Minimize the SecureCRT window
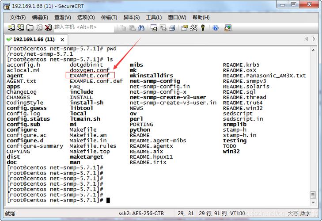 (283, 4)
